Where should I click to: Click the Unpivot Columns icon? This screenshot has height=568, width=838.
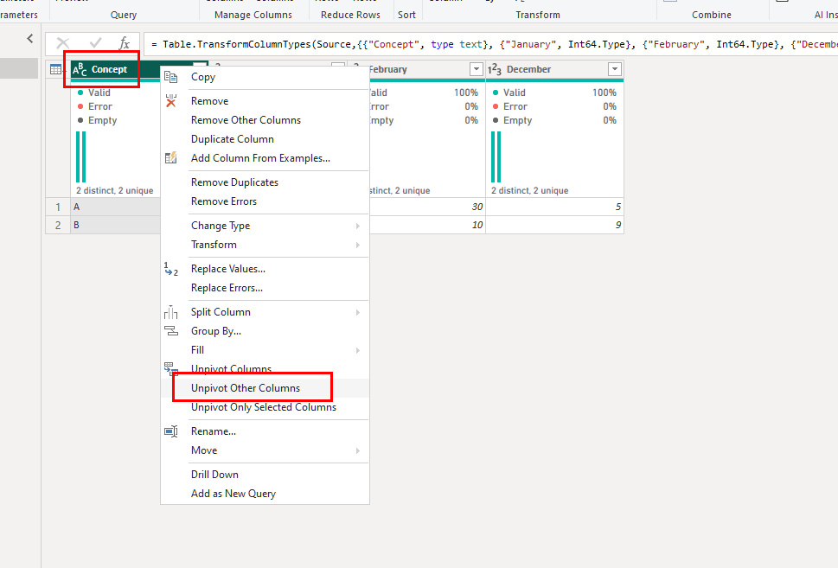(x=171, y=368)
